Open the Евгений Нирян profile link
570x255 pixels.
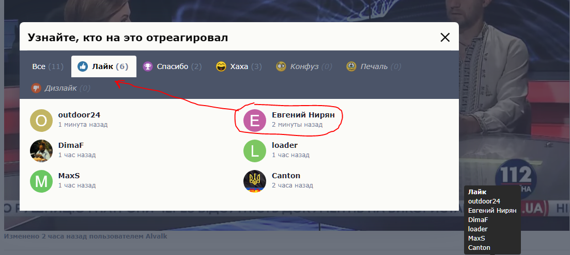[303, 115]
